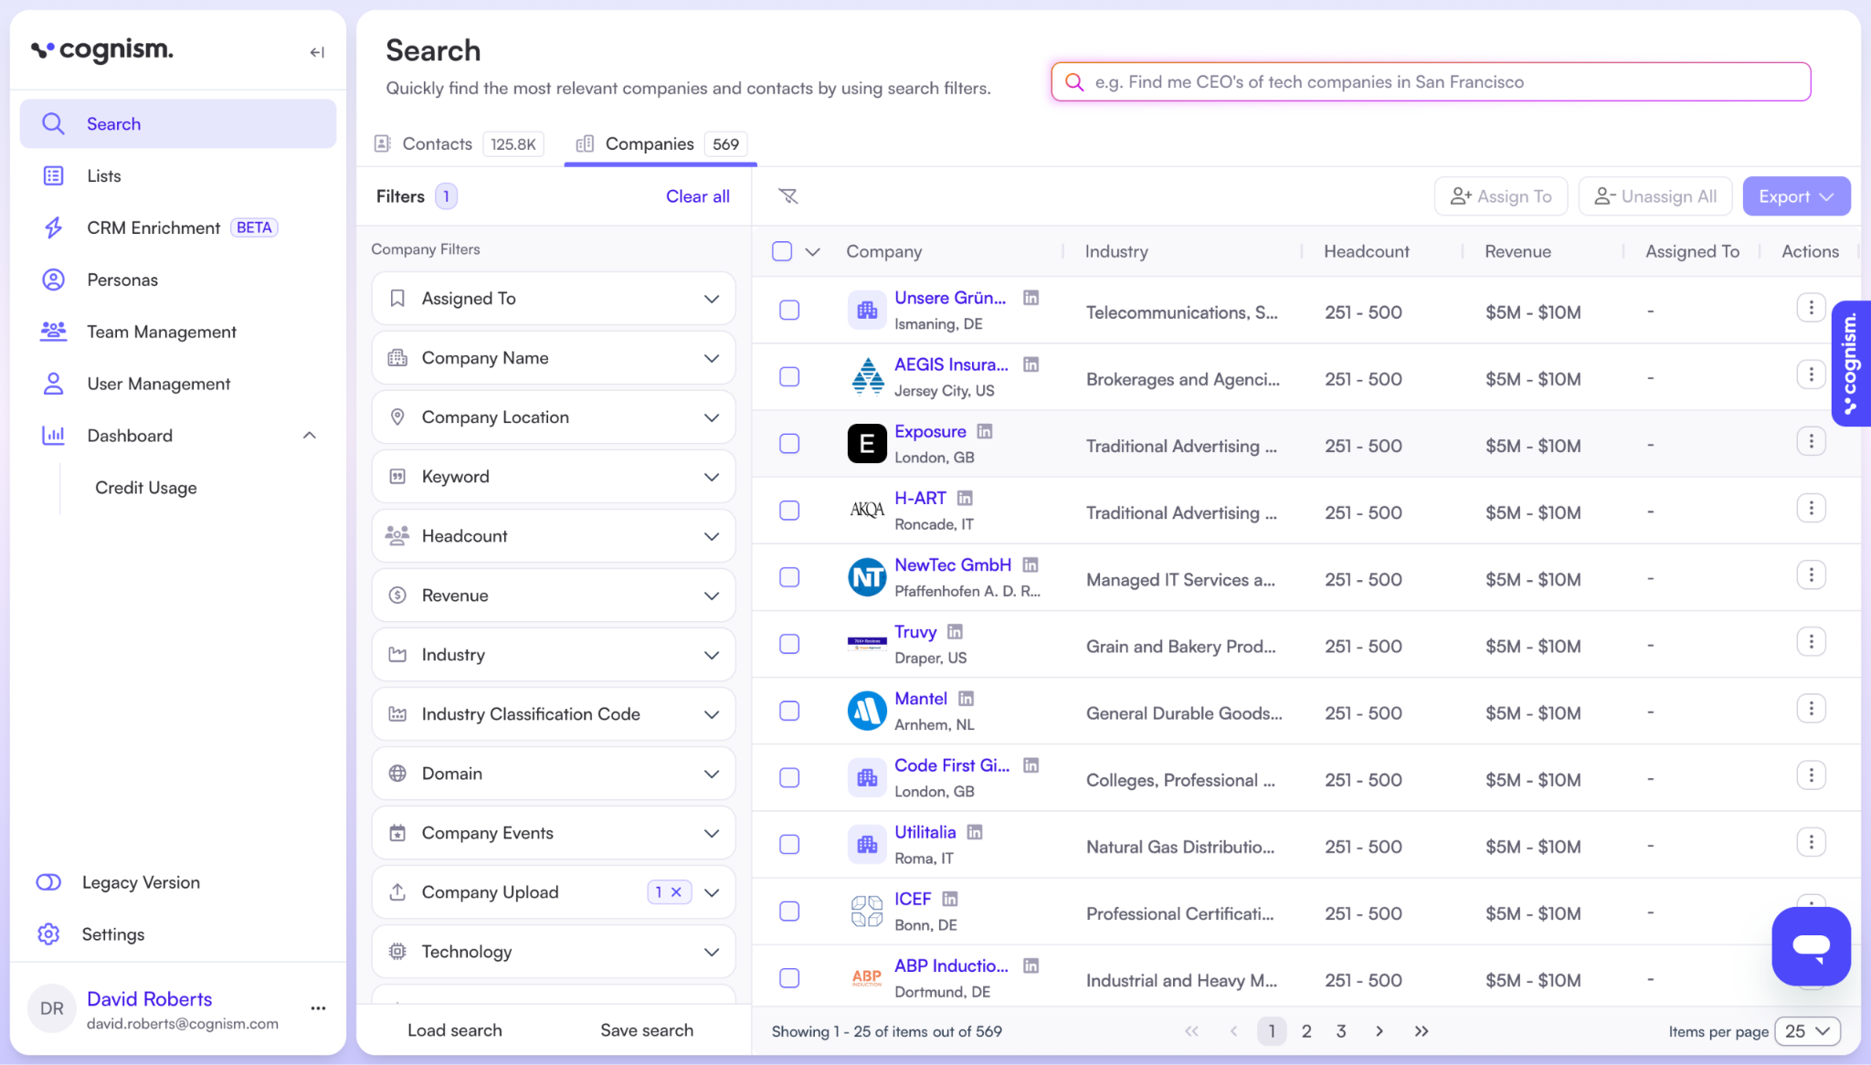Open the filter reset funnel icon
The width and height of the screenshot is (1871, 1065).
click(788, 196)
